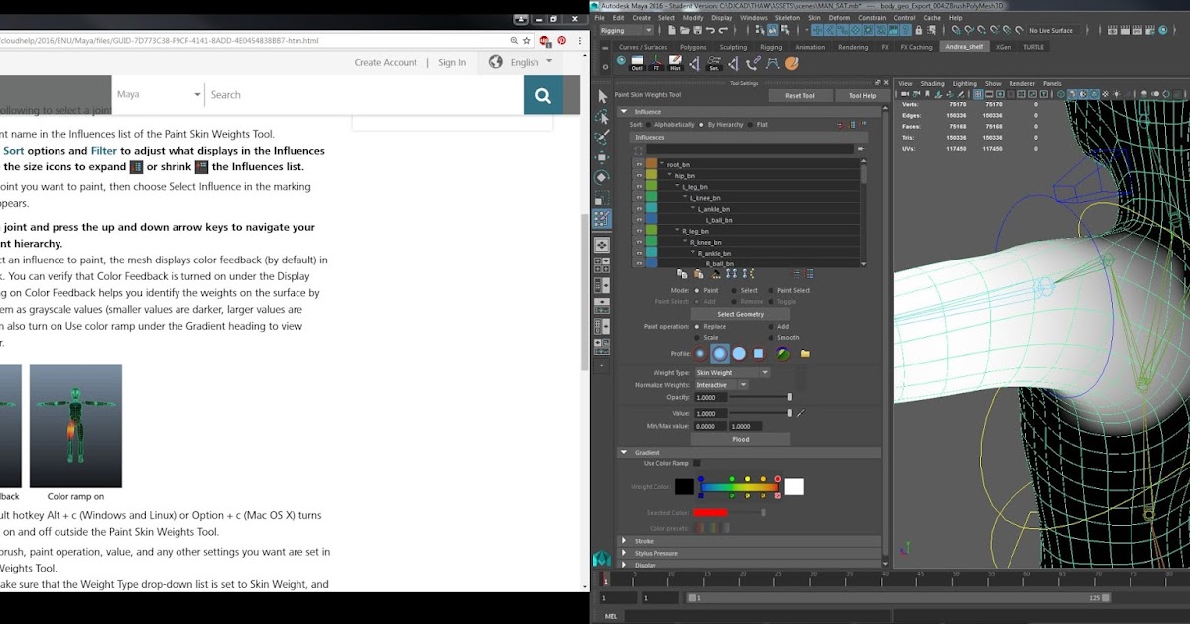The height and width of the screenshot is (624, 1190).
Task: Pick the Square brush profile icon
Action: (x=758, y=353)
